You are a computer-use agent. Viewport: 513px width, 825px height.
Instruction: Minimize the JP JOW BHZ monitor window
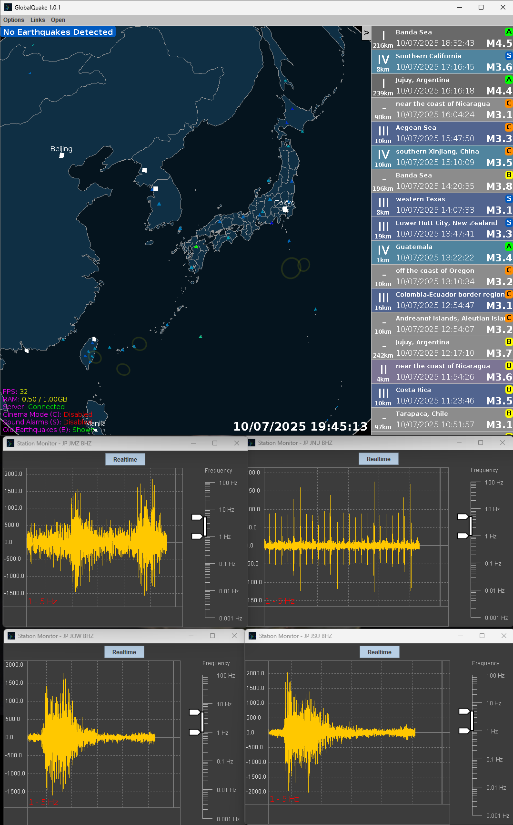coord(191,636)
